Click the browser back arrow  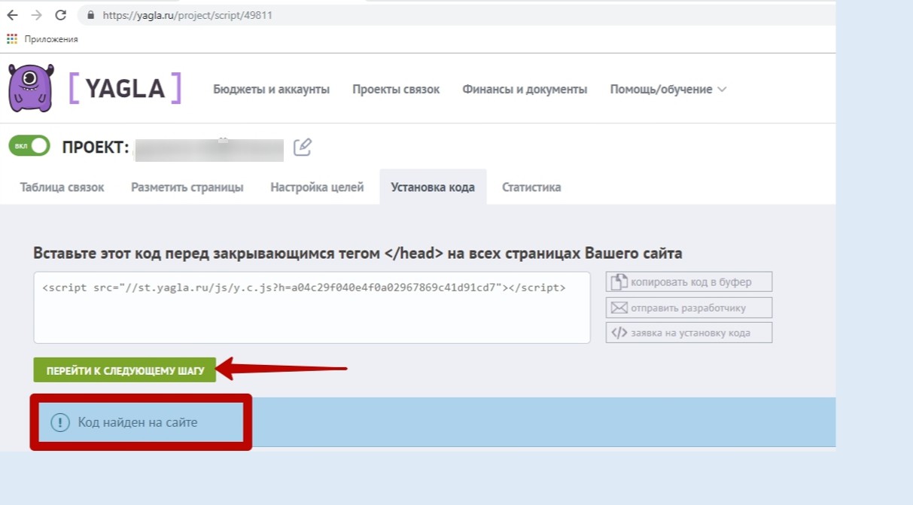(12, 15)
